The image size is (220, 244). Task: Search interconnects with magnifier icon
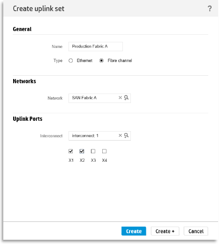(x=126, y=135)
